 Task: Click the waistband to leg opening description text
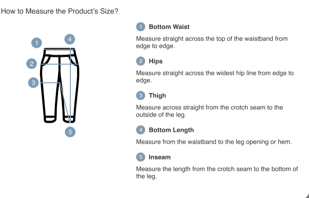point(214,142)
